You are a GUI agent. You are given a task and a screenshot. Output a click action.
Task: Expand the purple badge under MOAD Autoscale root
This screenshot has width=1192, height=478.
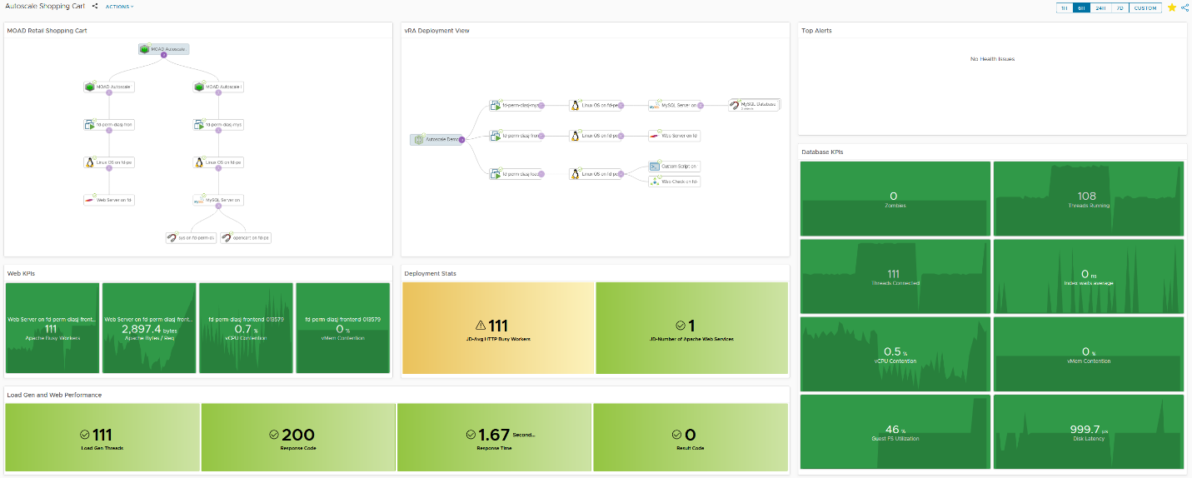coord(163,56)
